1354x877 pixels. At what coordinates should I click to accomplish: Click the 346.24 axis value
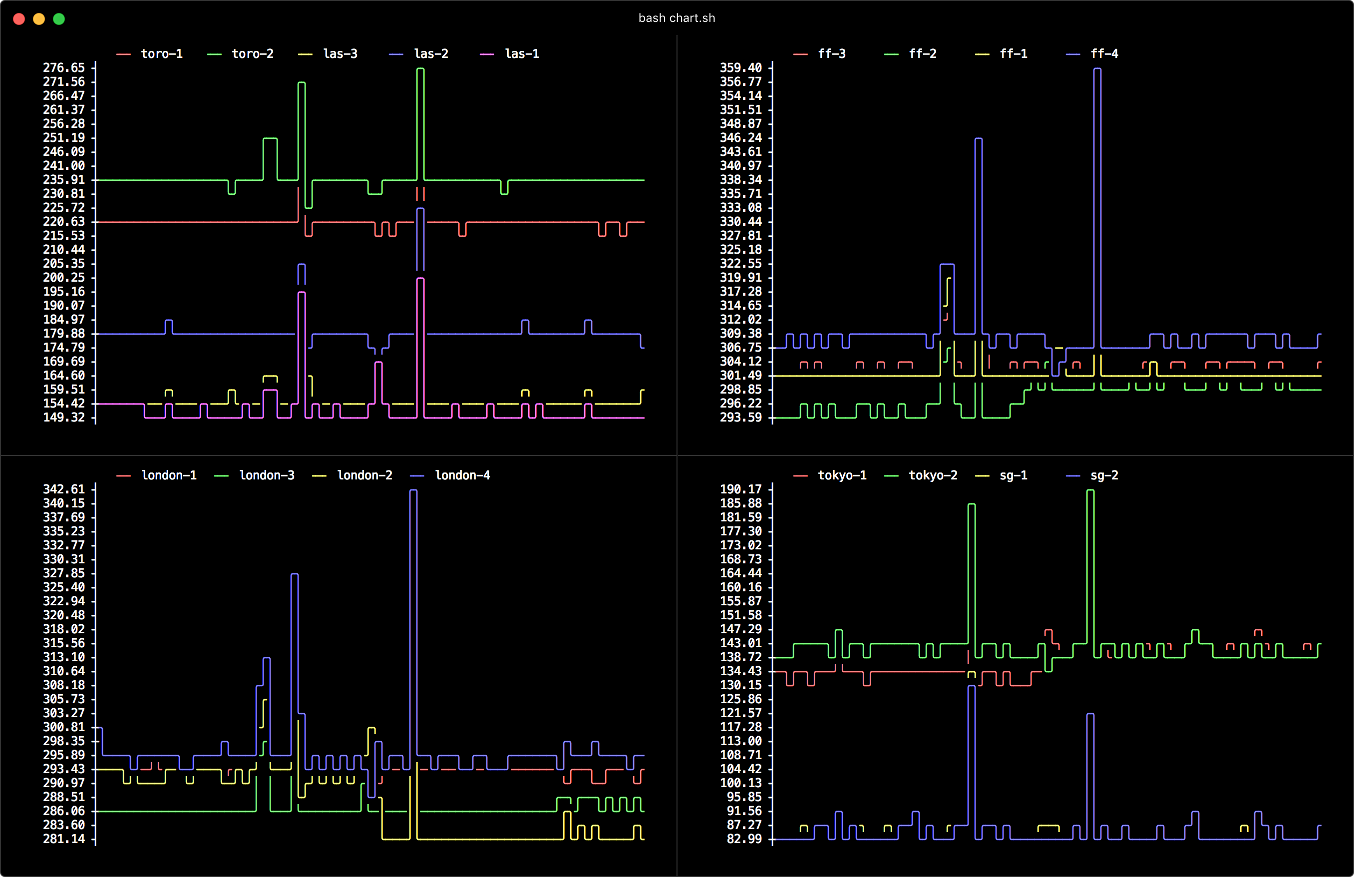pos(741,138)
